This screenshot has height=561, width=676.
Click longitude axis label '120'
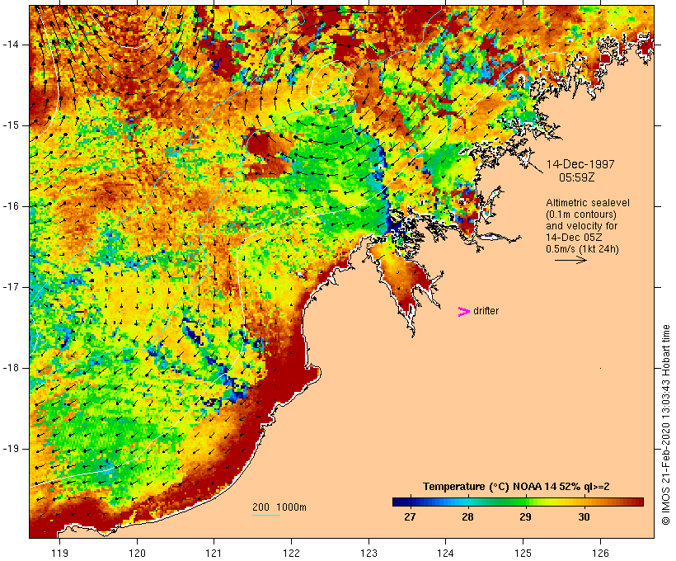(x=137, y=553)
